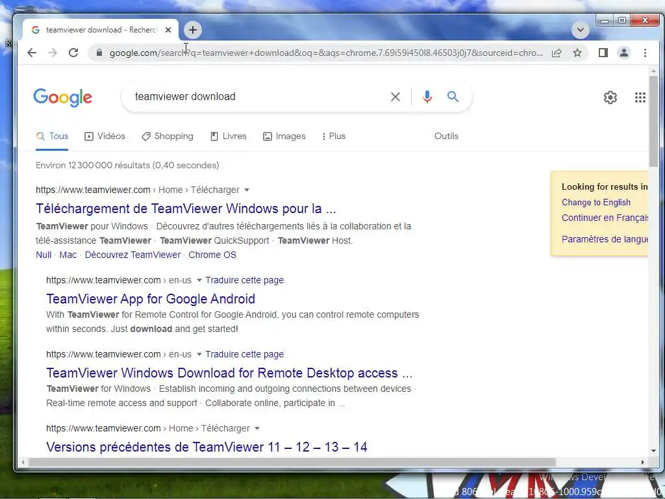This screenshot has width=665, height=499.
Task: Expand the arrow above Windows Download result
Action: (199, 354)
